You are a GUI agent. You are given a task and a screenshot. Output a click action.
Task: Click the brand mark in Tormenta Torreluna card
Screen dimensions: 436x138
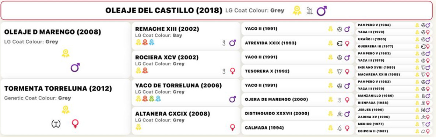click(56, 124)
